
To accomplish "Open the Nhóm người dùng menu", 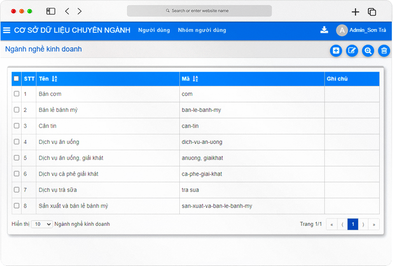I will tap(202, 30).
